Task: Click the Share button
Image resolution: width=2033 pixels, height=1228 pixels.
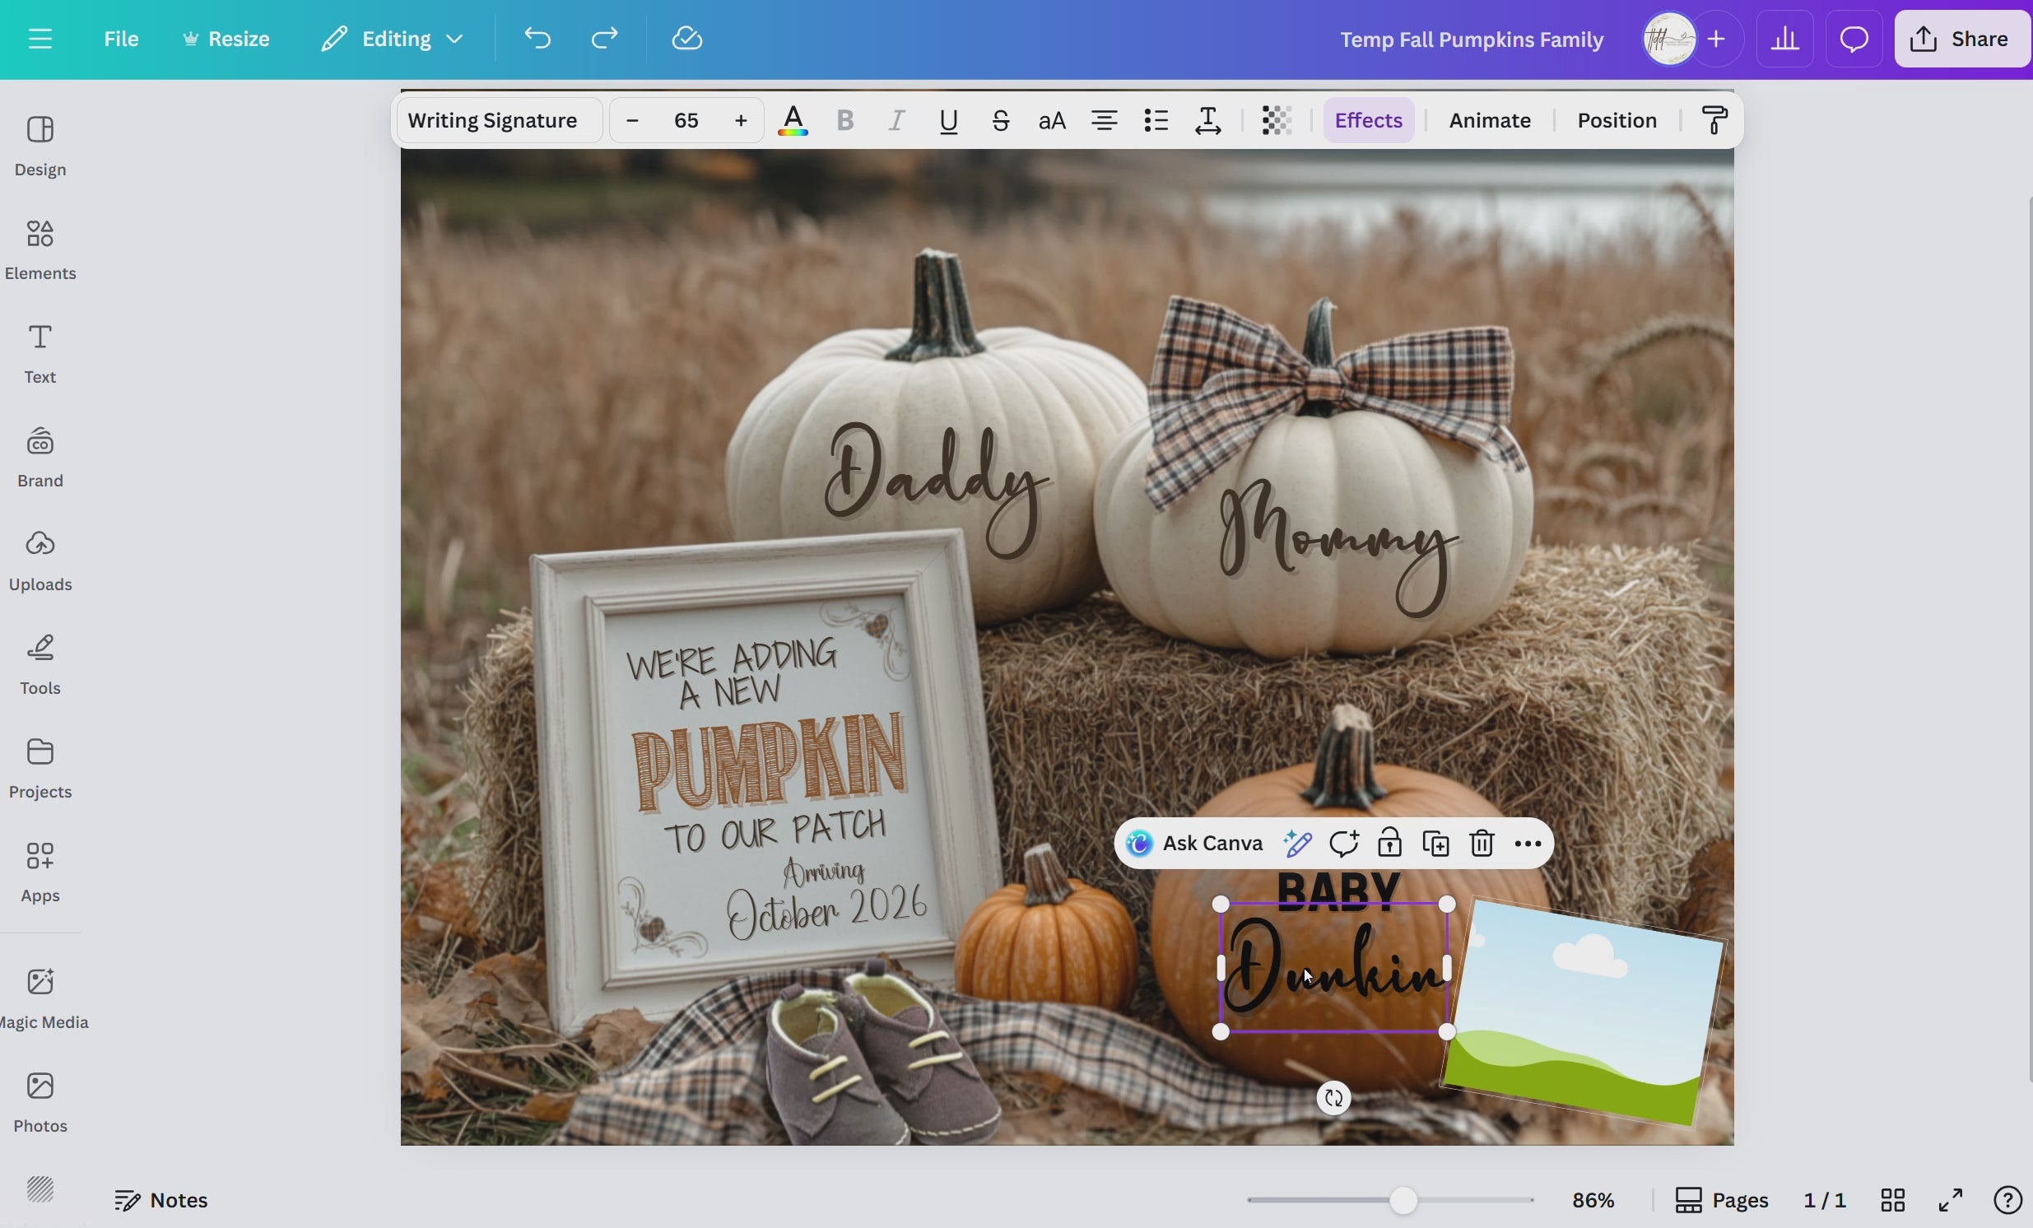Action: coord(1961,39)
